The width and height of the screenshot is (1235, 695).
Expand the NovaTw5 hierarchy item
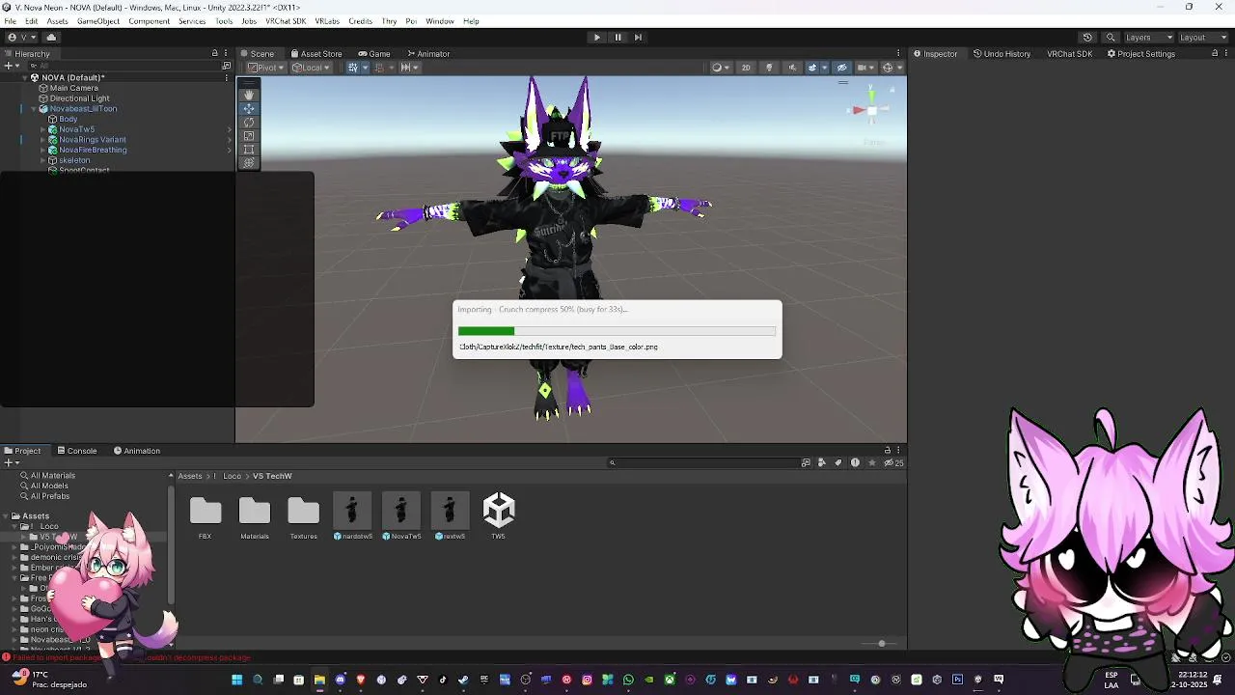pyautogui.click(x=43, y=129)
